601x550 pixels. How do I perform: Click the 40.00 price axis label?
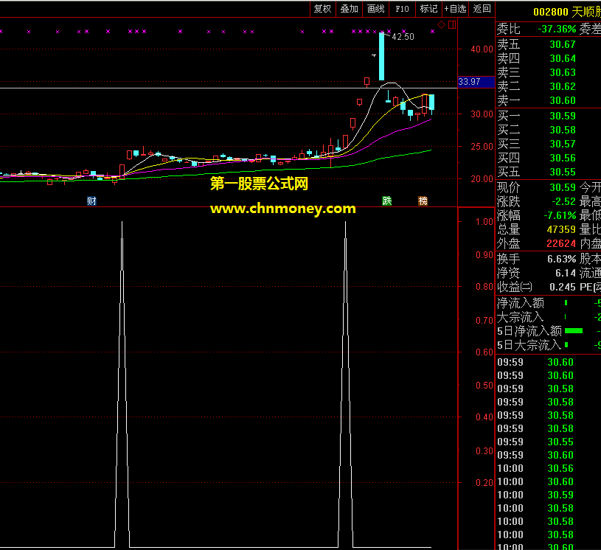pos(482,49)
